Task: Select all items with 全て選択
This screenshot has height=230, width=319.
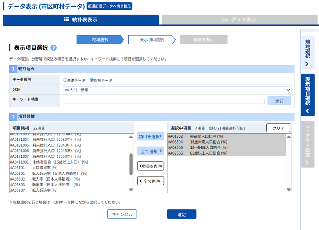Action: 150,151
